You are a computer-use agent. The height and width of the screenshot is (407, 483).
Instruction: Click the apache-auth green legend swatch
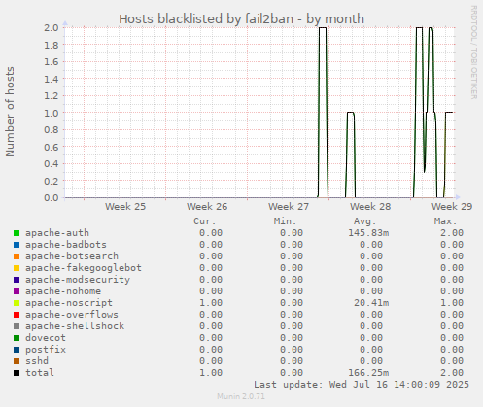click(x=17, y=233)
